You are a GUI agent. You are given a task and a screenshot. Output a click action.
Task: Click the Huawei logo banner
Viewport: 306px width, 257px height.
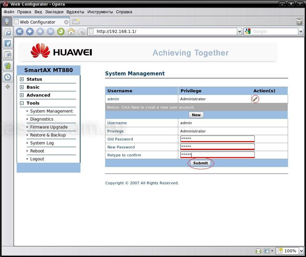(x=61, y=51)
